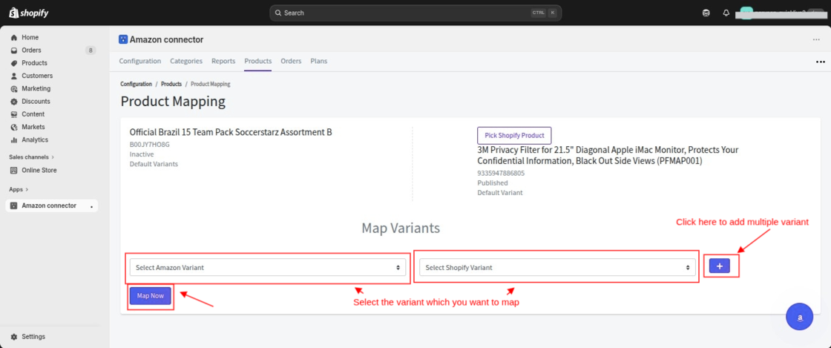This screenshot has height=348, width=831.
Task: Open Orders via its sidebar icon
Action: pos(14,50)
